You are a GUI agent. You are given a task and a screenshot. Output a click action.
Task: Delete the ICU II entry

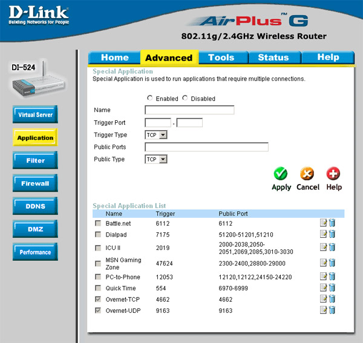pyautogui.click(x=332, y=247)
